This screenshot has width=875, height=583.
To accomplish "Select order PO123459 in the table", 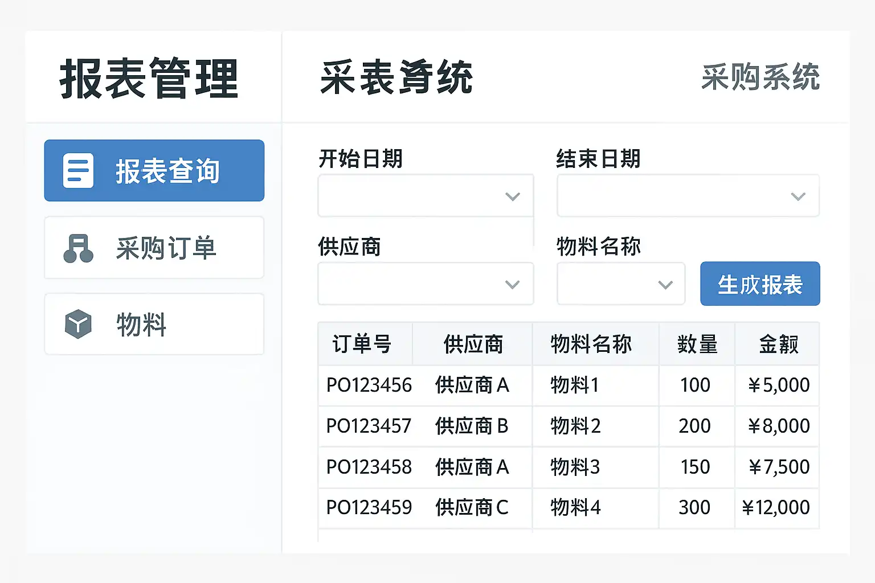I will (369, 507).
